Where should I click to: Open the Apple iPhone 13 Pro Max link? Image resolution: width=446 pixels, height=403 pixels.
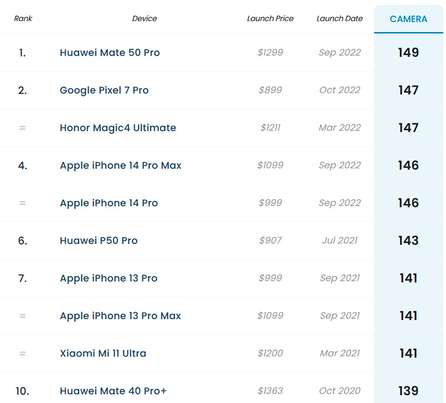pyautogui.click(x=120, y=316)
